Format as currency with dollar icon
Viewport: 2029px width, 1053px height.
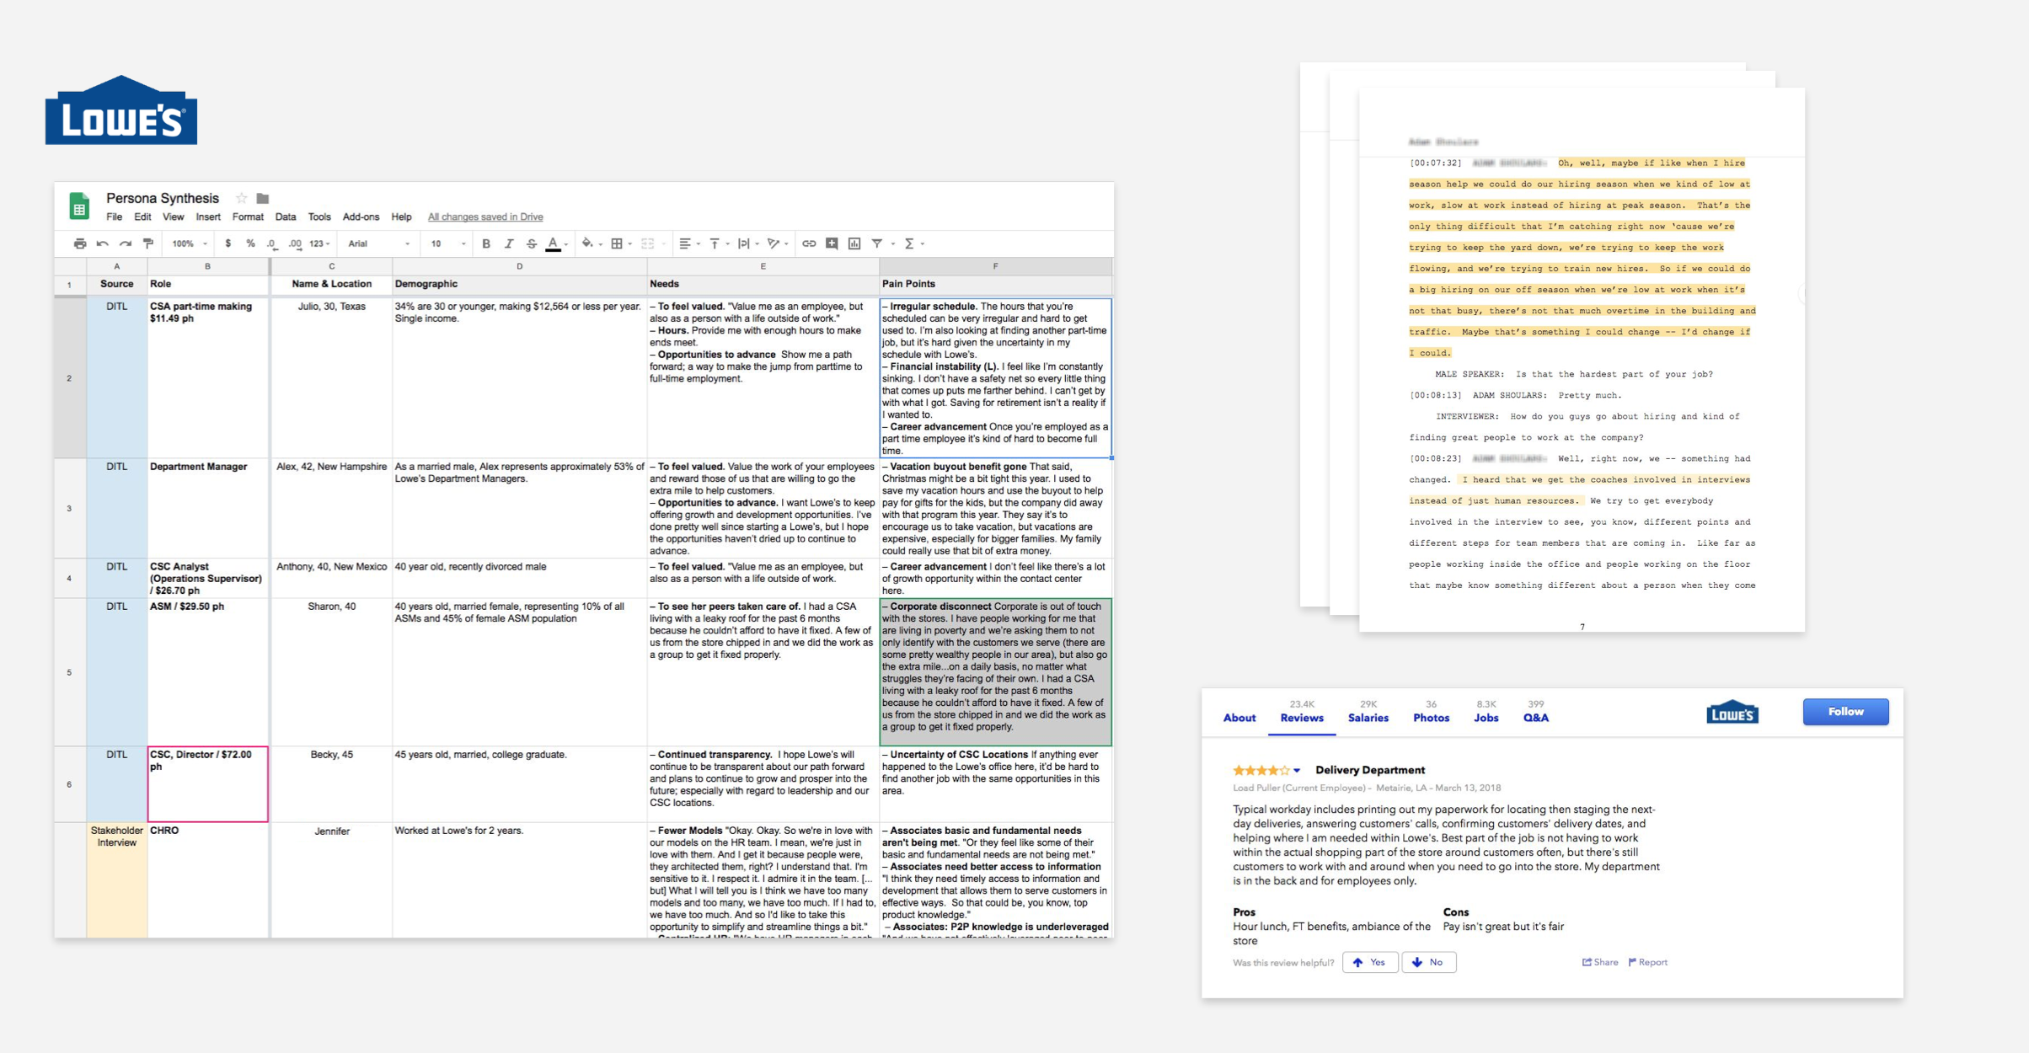point(228,243)
